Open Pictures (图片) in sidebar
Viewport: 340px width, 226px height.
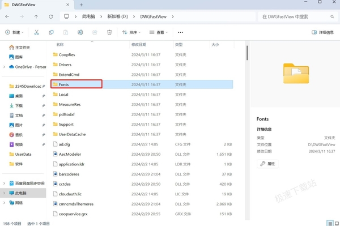16,125
